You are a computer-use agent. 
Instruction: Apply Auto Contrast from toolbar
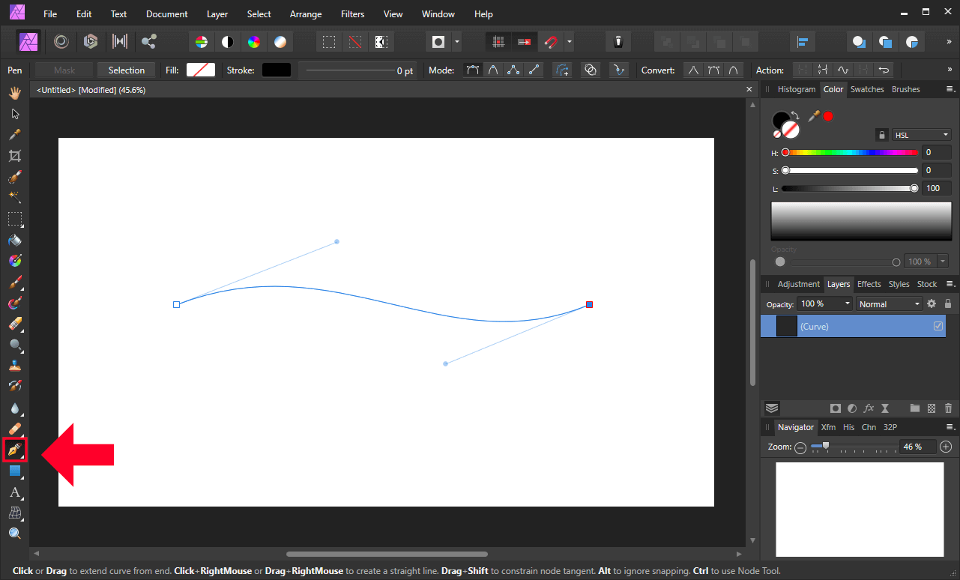[227, 42]
